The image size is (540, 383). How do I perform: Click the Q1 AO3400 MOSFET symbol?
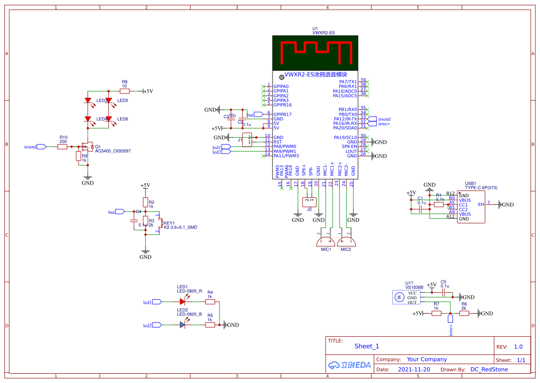pos(87,147)
